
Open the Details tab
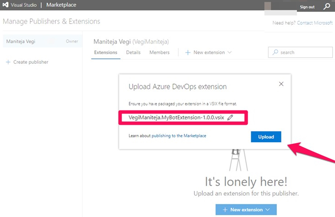pos(133,52)
